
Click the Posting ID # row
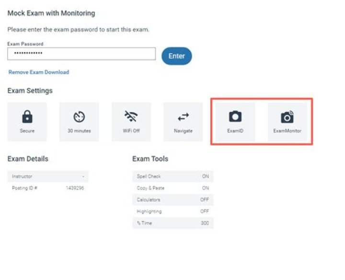(x=48, y=188)
